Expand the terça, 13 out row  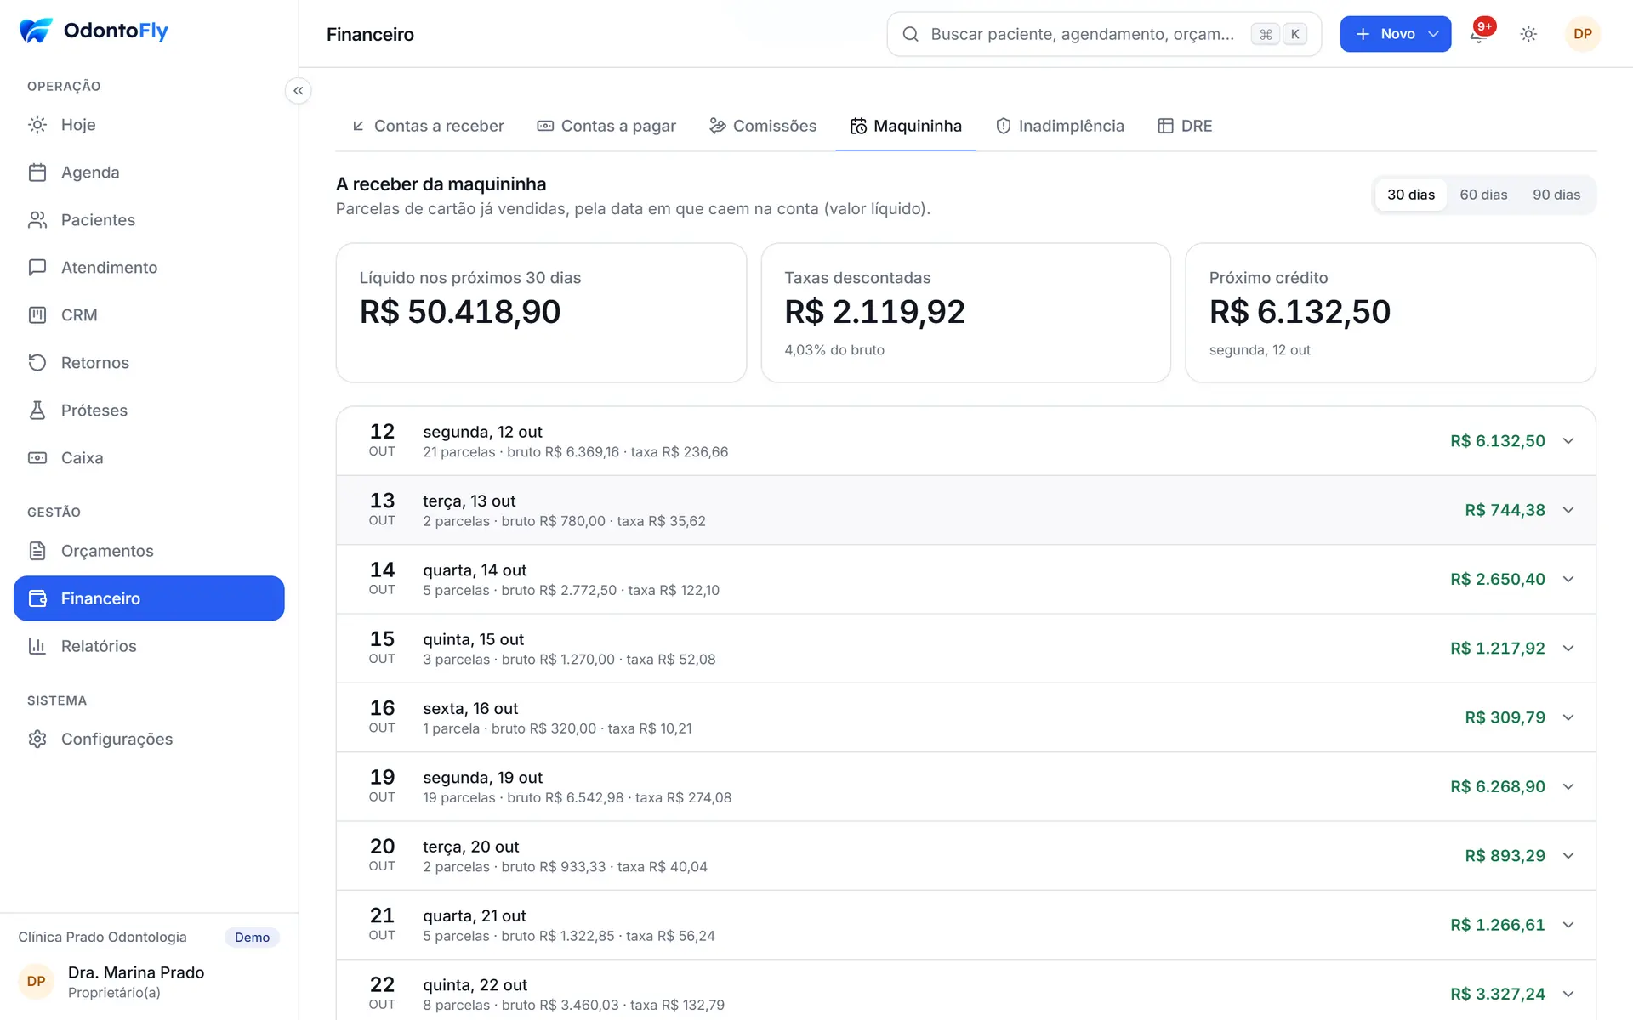click(x=965, y=510)
